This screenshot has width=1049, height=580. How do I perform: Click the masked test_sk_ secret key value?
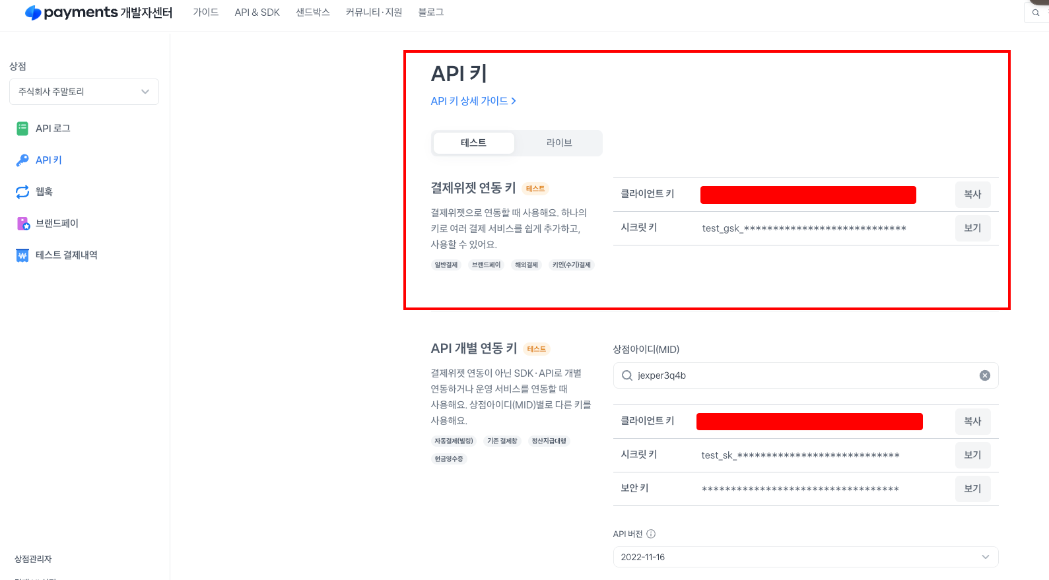click(x=801, y=455)
